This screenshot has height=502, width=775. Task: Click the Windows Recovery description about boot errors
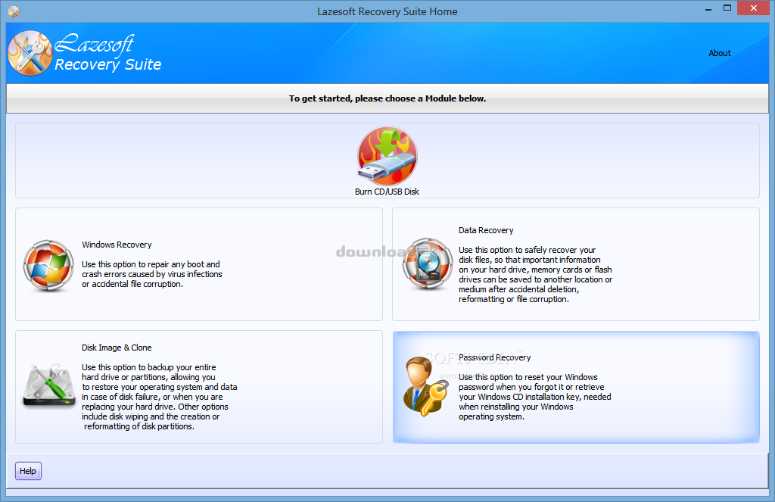151,274
